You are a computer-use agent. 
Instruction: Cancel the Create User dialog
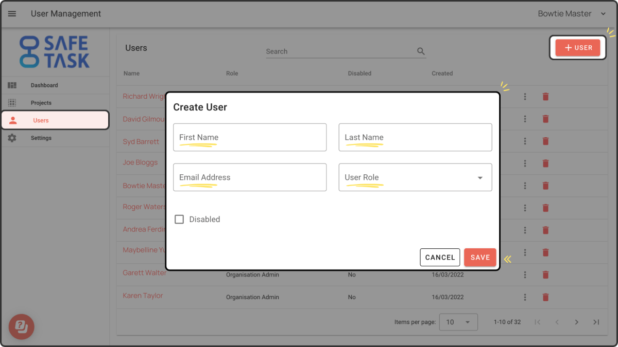(x=440, y=257)
